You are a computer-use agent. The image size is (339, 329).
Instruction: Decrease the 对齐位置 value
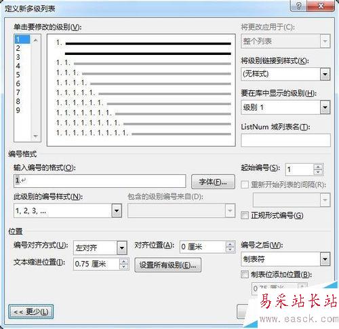point(231,250)
